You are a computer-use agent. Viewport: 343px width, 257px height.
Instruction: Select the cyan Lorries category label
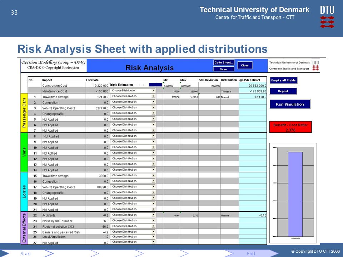(24, 192)
